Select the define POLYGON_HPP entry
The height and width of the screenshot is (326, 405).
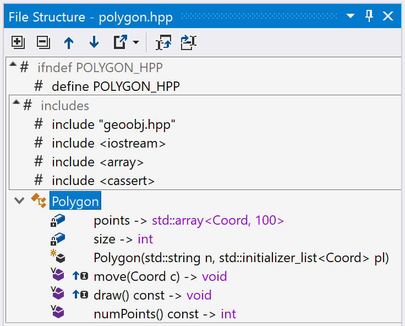116,86
